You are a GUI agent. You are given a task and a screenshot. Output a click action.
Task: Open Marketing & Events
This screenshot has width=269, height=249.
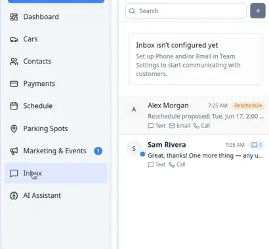tap(56, 151)
